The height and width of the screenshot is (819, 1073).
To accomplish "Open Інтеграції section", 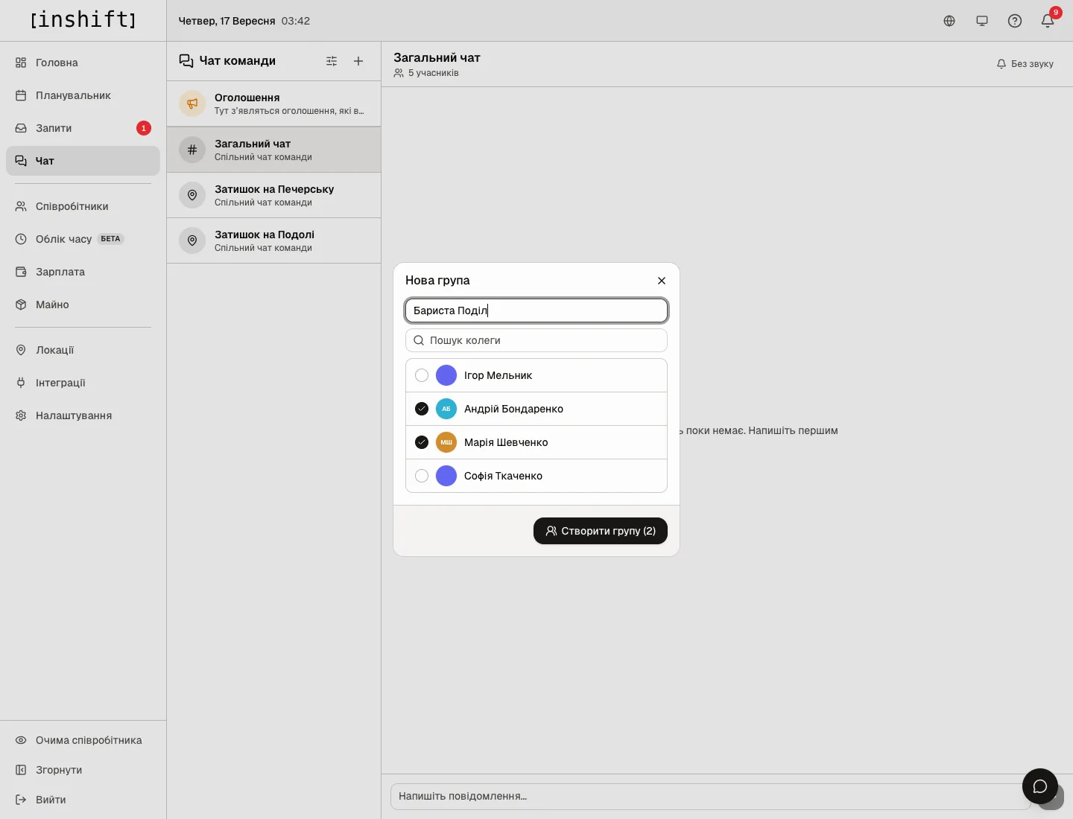I will click(83, 383).
